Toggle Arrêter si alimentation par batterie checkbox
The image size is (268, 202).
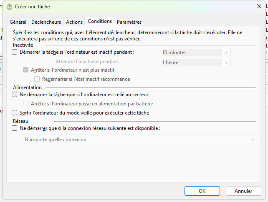pyautogui.click(x=26, y=104)
